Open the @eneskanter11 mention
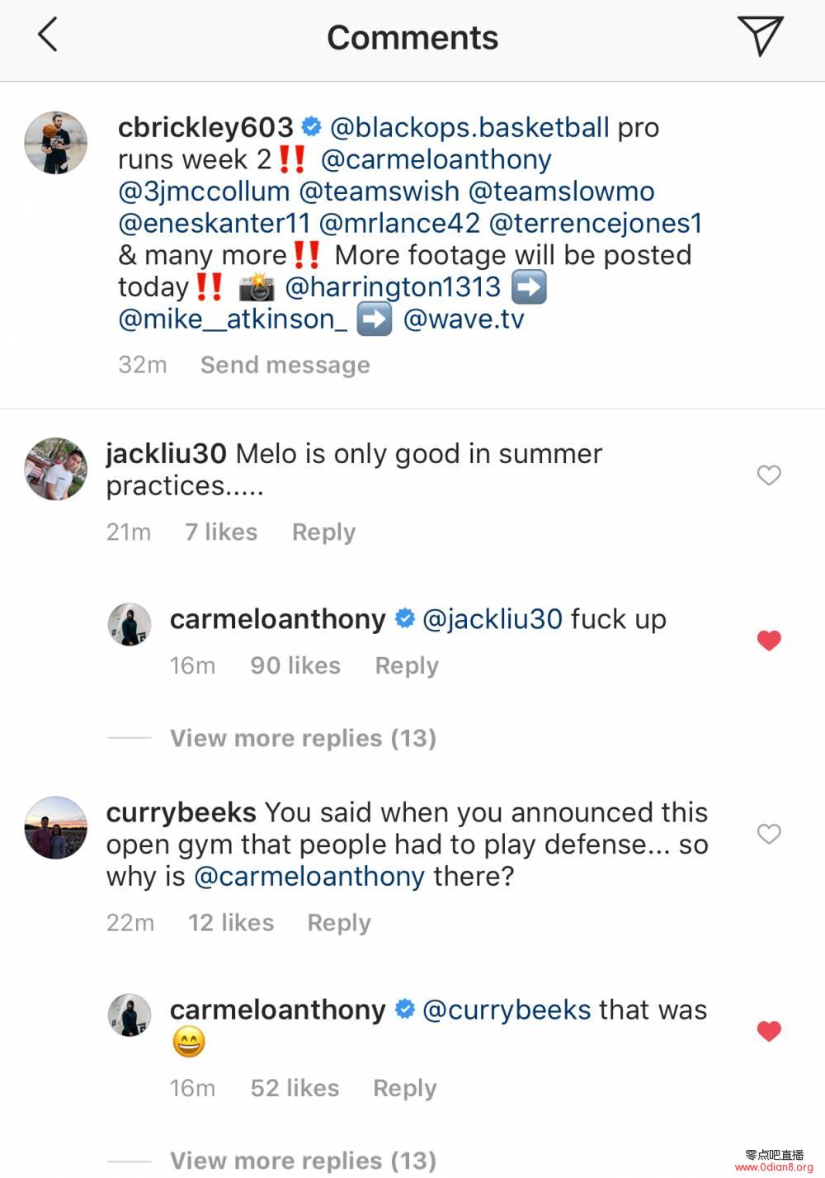The image size is (825, 1178). 214,223
